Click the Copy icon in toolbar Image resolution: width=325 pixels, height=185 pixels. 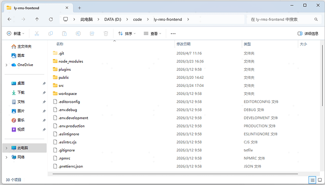(50, 34)
